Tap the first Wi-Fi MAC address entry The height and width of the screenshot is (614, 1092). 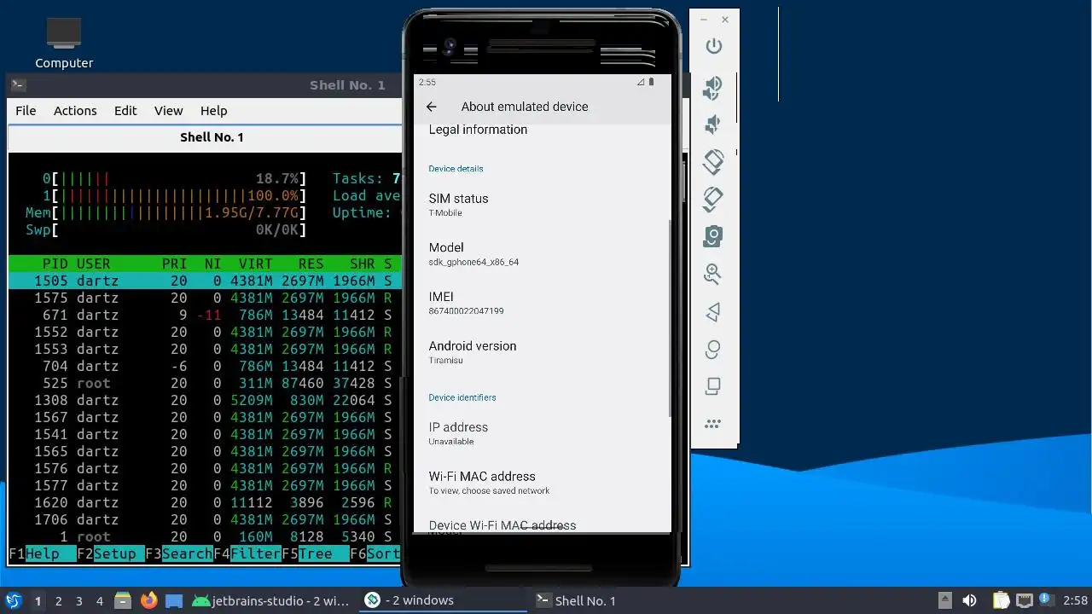[542, 483]
